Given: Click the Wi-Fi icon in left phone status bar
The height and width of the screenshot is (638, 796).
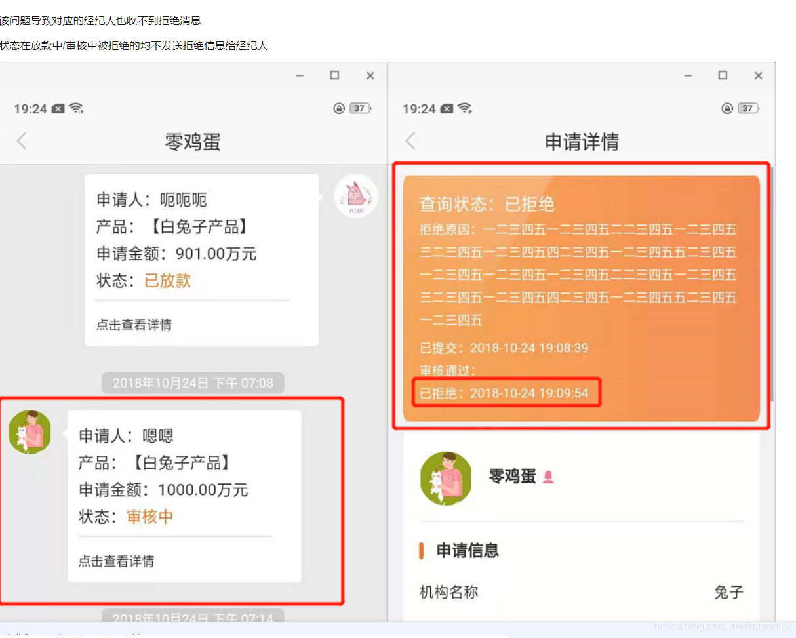Looking at the screenshot, I should (77, 108).
